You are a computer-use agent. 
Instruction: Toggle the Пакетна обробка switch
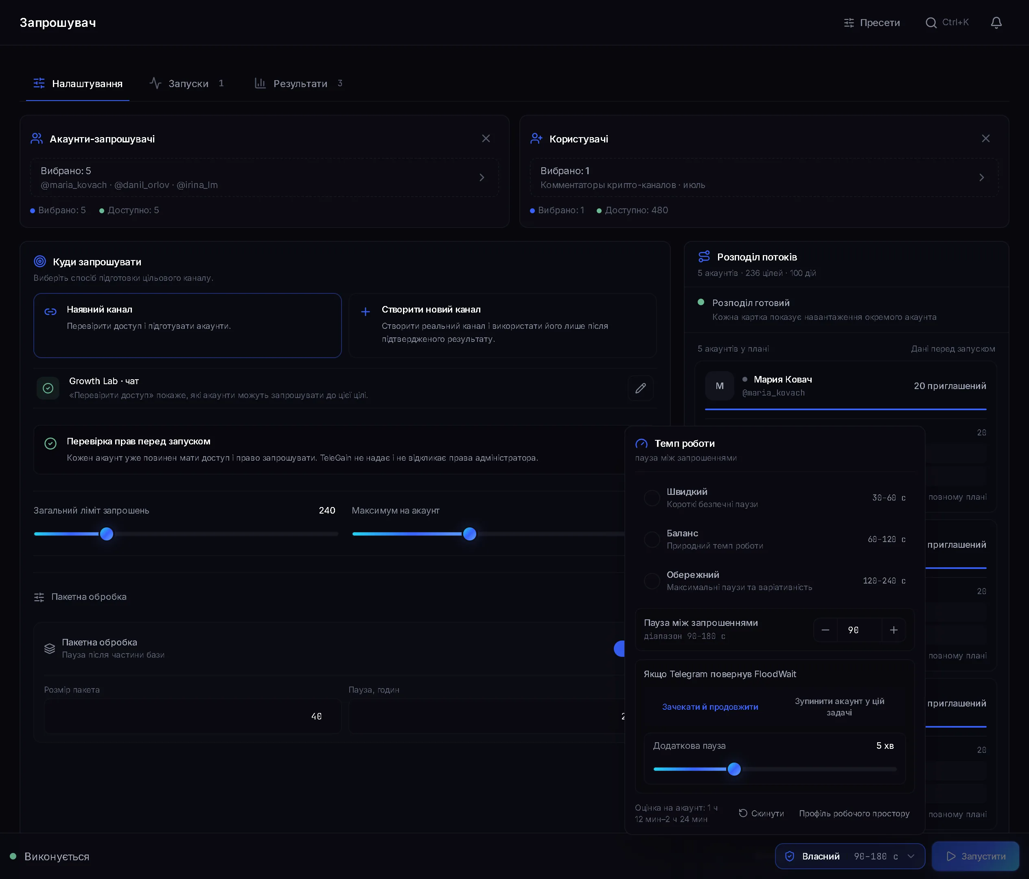[x=620, y=649]
